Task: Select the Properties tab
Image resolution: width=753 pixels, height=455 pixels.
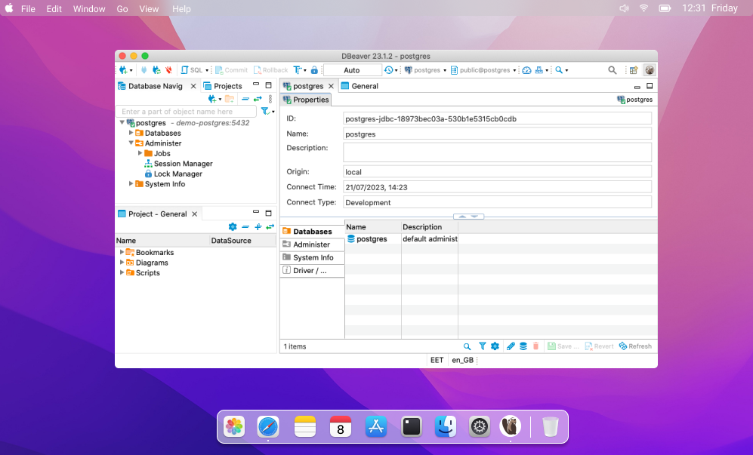Action: click(x=306, y=100)
